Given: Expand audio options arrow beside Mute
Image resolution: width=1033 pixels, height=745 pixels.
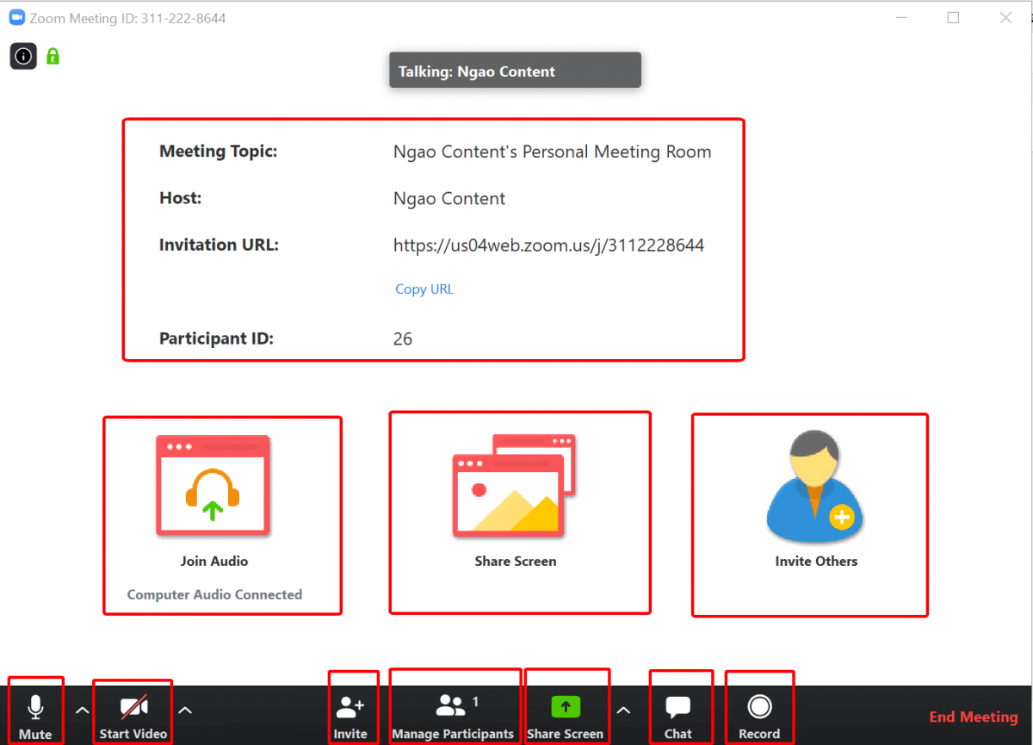Looking at the screenshot, I should [82, 711].
